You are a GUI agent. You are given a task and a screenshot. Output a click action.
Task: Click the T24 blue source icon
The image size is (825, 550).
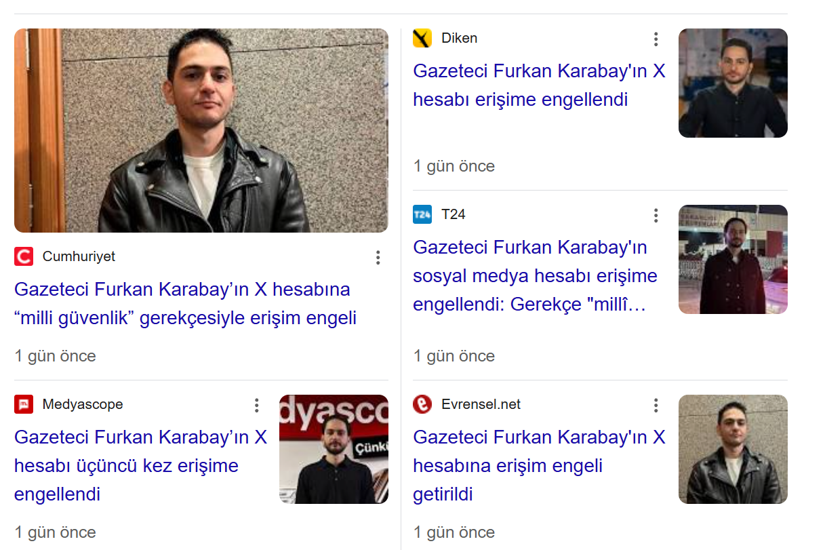[422, 214]
